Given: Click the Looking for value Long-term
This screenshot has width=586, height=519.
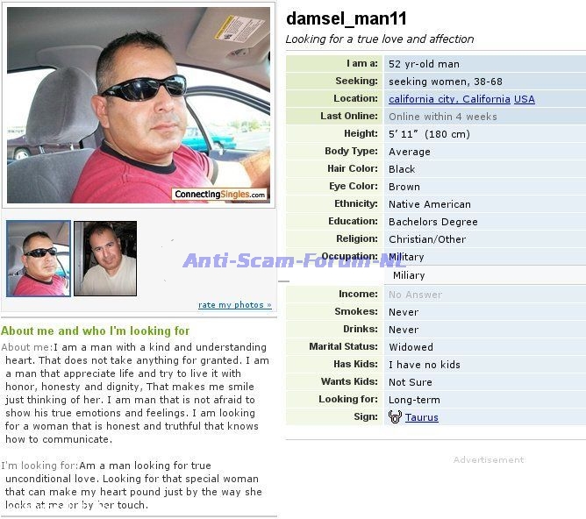Looking at the screenshot, I should click(x=414, y=400).
